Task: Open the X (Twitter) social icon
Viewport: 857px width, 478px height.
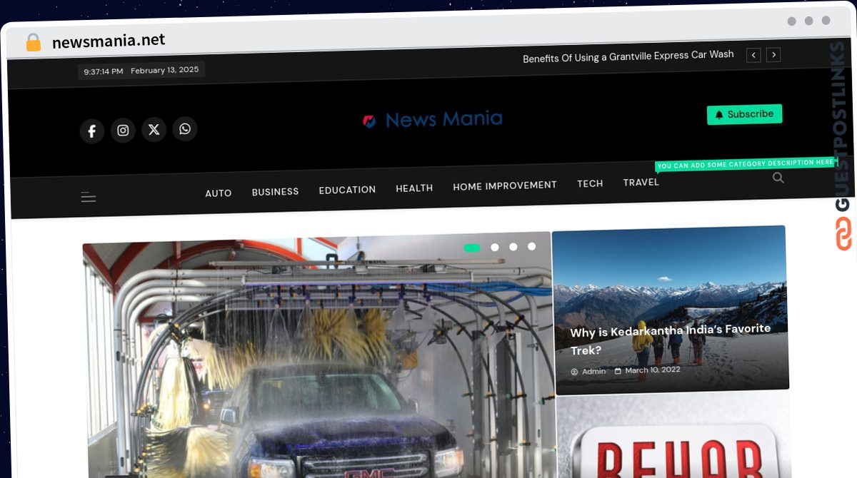Action: coord(154,130)
